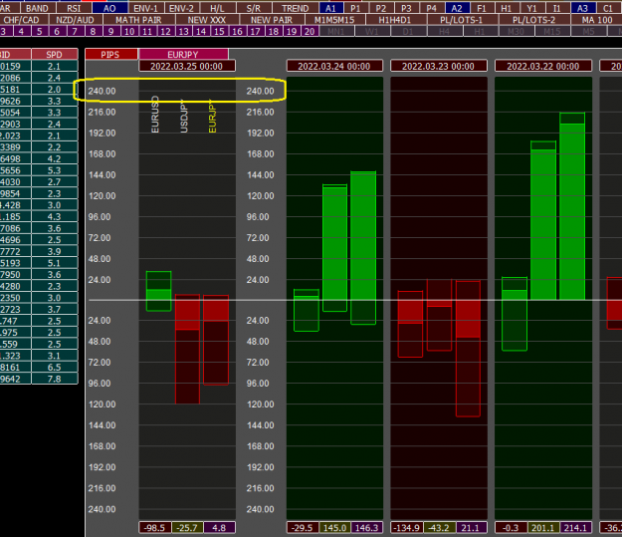Select the H1H4D1 timeframe set
The height and width of the screenshot is (537, 622).
395,20
